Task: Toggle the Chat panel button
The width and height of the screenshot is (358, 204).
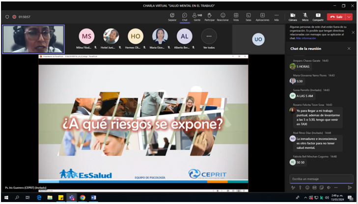Action: 185,17
